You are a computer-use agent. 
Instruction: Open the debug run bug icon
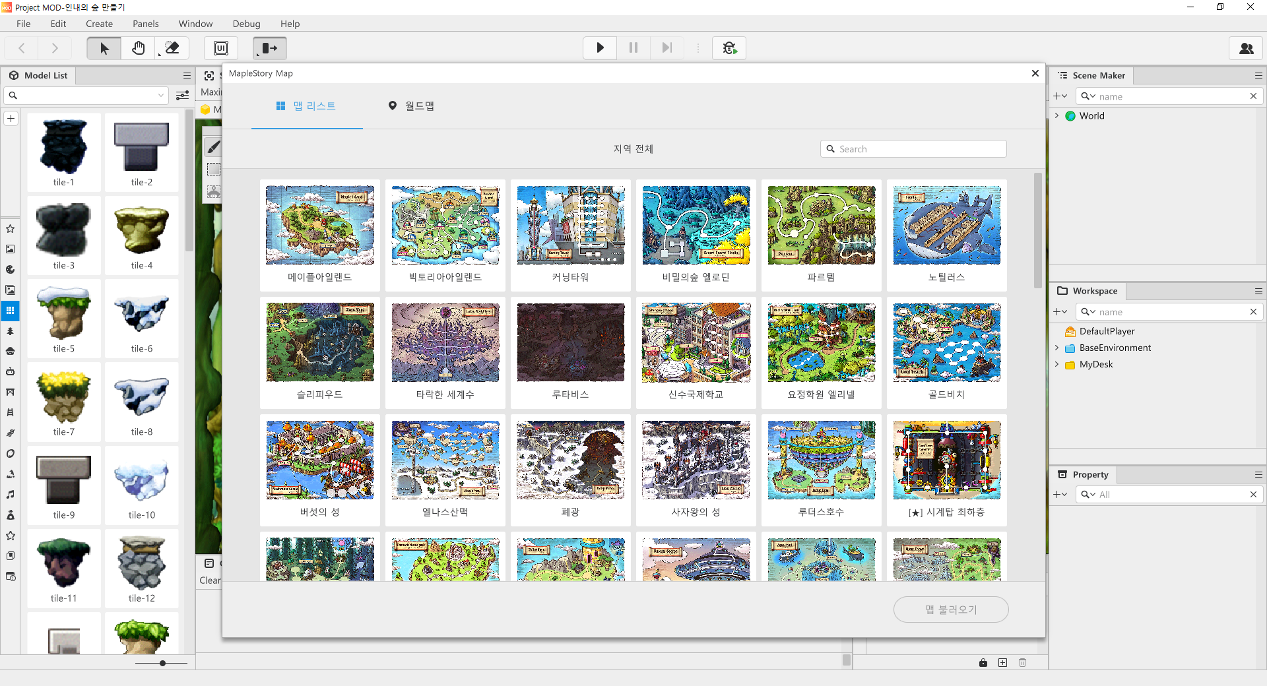click(729, 48)
